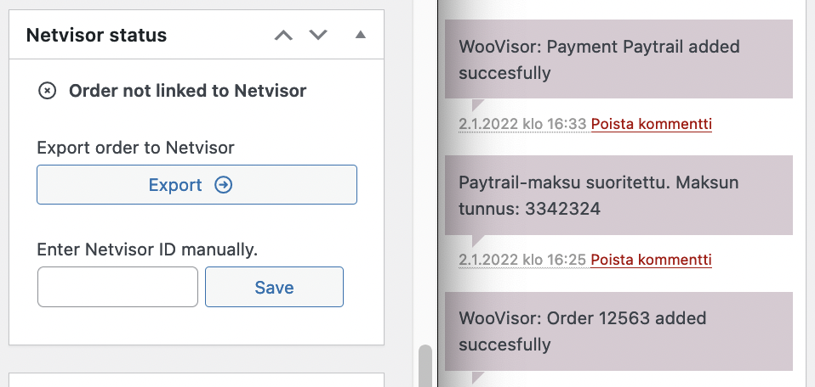Move Netvisor status panel down
Screen dimensions: 815x387
318,36
